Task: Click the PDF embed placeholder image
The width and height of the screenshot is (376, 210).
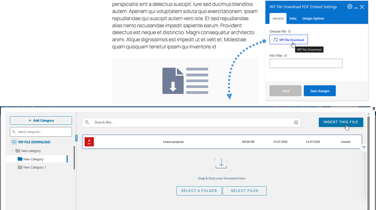Action: pos(185,81)
